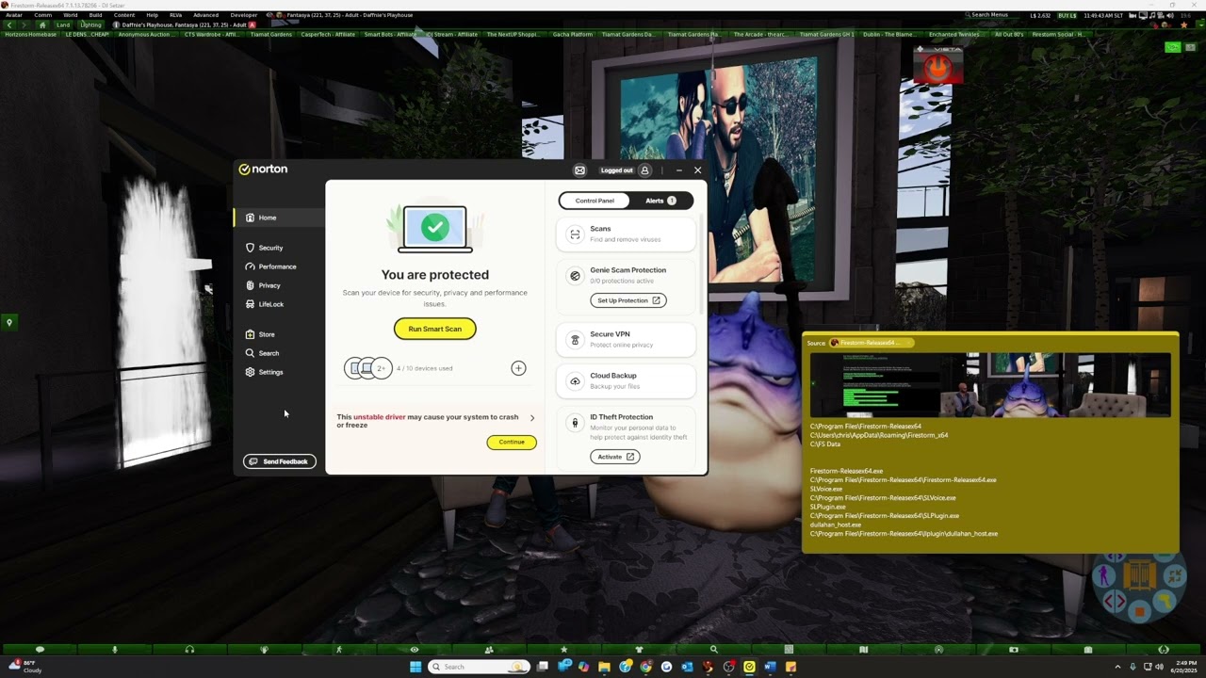Click the preview thumbnail in the yellow panel
The image size is (1206, 678).
pos(989,384)
